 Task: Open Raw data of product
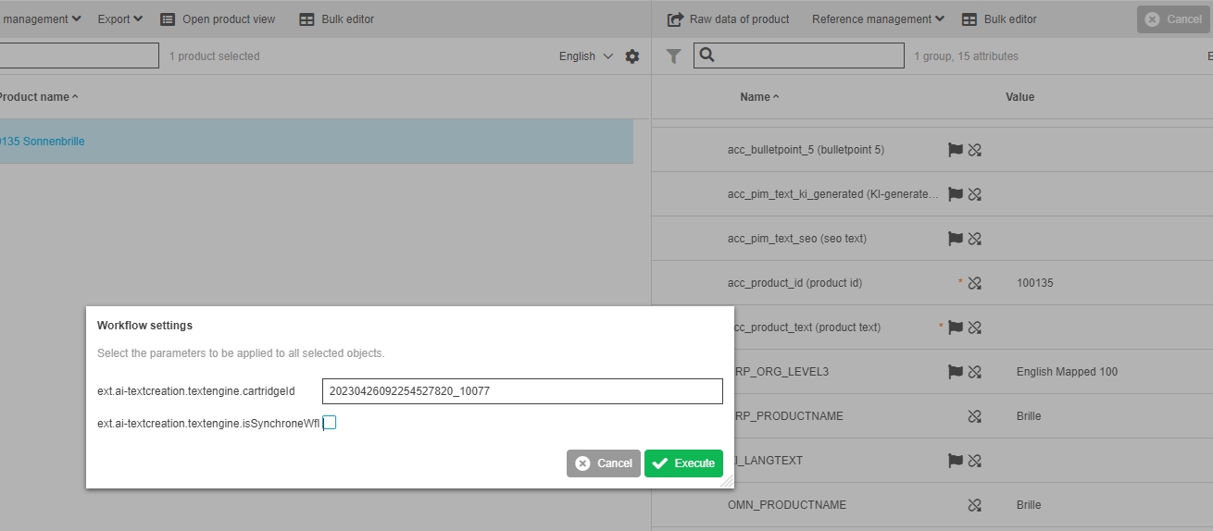tap(729, 19)
